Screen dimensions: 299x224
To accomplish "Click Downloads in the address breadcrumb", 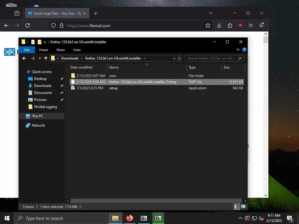I will click(x=70, y=58).
